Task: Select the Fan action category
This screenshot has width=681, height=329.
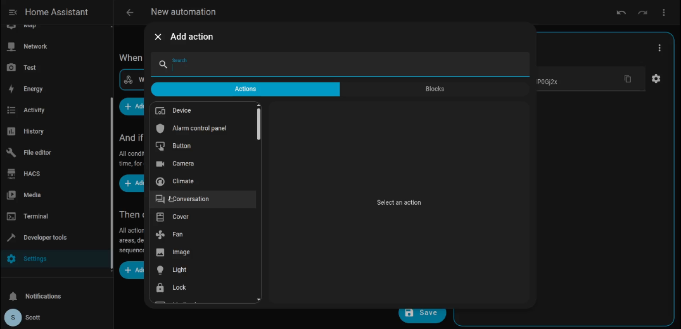Action: tap(177, 235)
